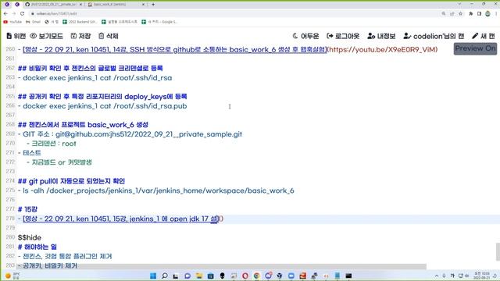Open the black terminal taskbar icon
This screenshot has height=281, width=500.
[x=348, y=276]
